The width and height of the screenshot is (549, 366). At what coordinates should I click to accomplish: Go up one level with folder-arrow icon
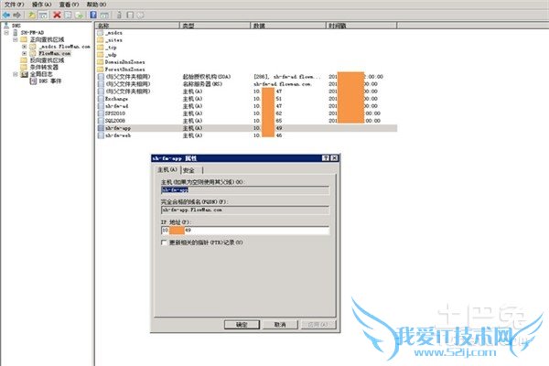point(32,15)
